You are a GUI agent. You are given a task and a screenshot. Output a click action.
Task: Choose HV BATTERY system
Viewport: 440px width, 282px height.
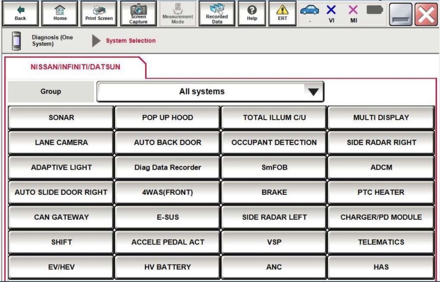coord(168,267)
